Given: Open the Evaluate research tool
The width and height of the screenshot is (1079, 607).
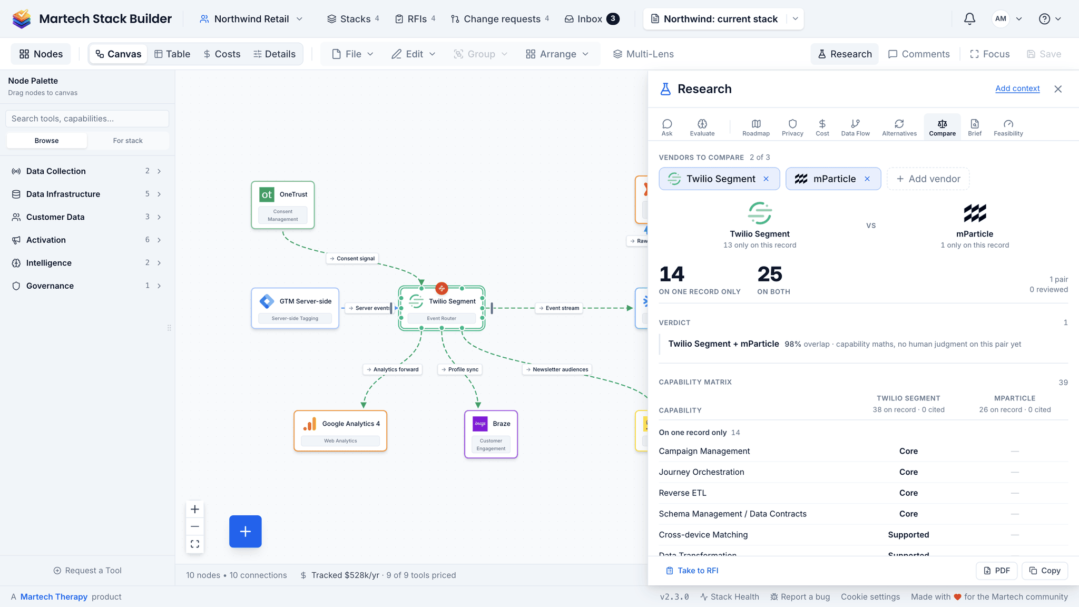Looking at the screenshot, I should click(702, 128).
